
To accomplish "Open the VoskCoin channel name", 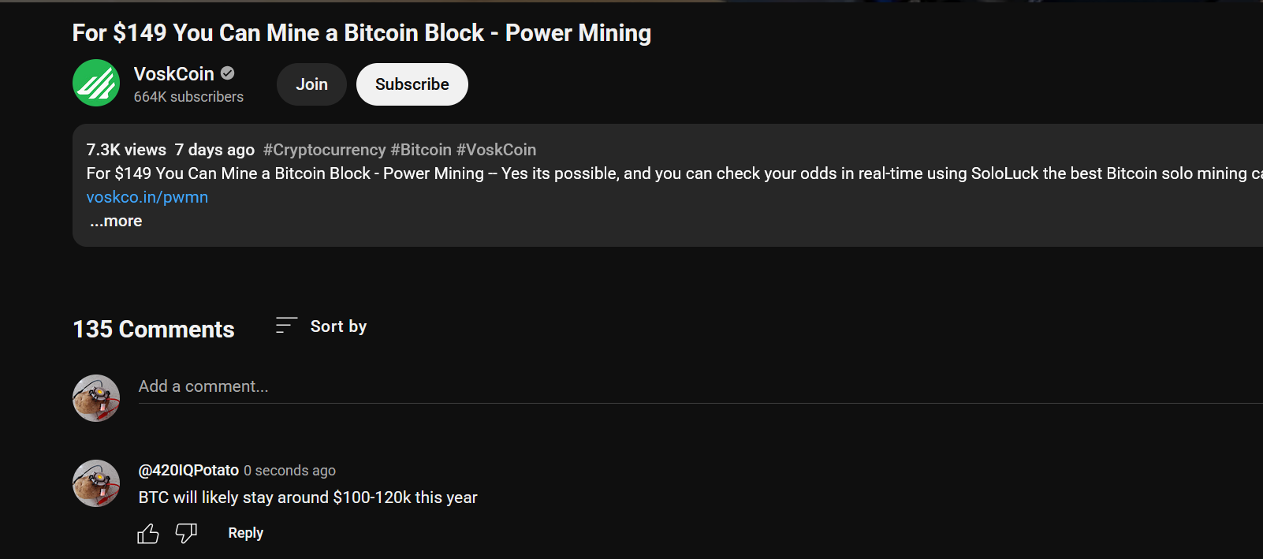I will point(174,74).
